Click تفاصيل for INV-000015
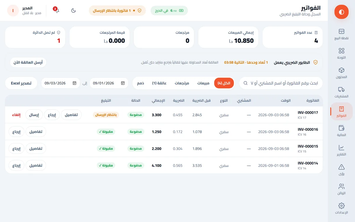Viewport: 355px width, 222px height. point(36,149)
